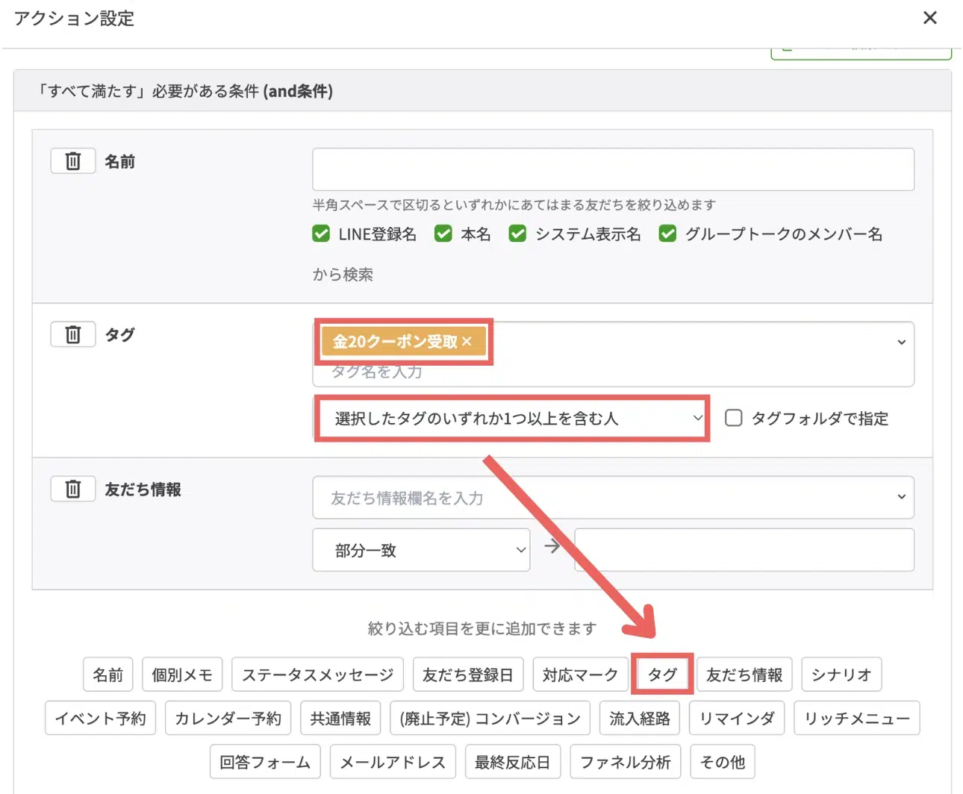The width and height of the screenshot is (963, 794).
Task: Uncheck the システム表示名 checkbox
Action: click(517, 234)
